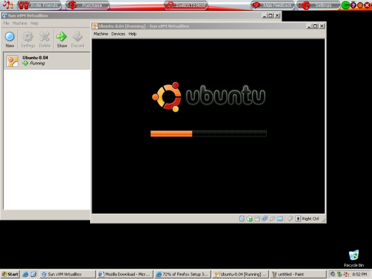Select the Ubuntu-8.04 machine in the list
Screen dimensions: 372x279
tap(46, 60)
